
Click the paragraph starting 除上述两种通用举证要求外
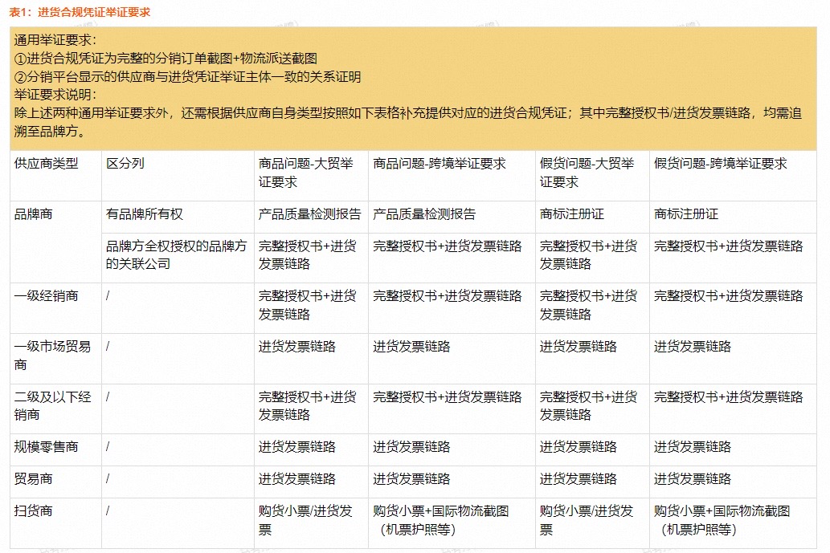click(x=408, y=122)
